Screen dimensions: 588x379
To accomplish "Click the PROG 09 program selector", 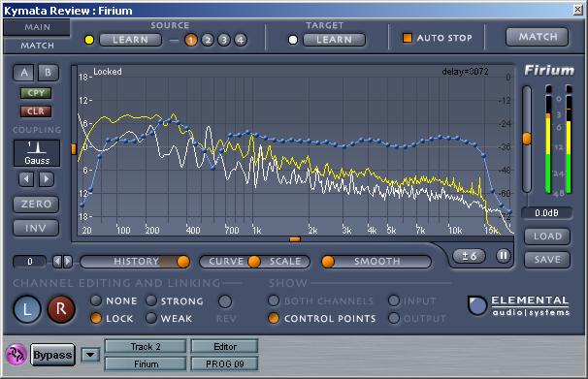I will pyautogui.click(x=225, y=364).
